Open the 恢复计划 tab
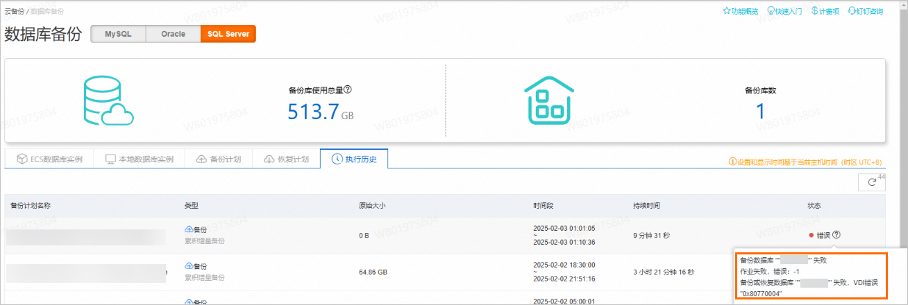This screenshot has height=305, width=908. [x=286, y=159]
